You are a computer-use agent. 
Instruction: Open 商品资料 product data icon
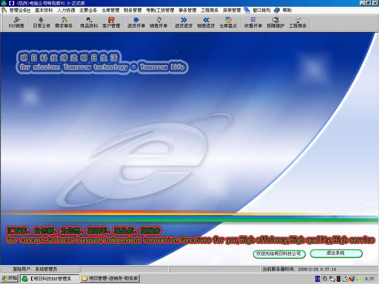[x=89, y=23]
